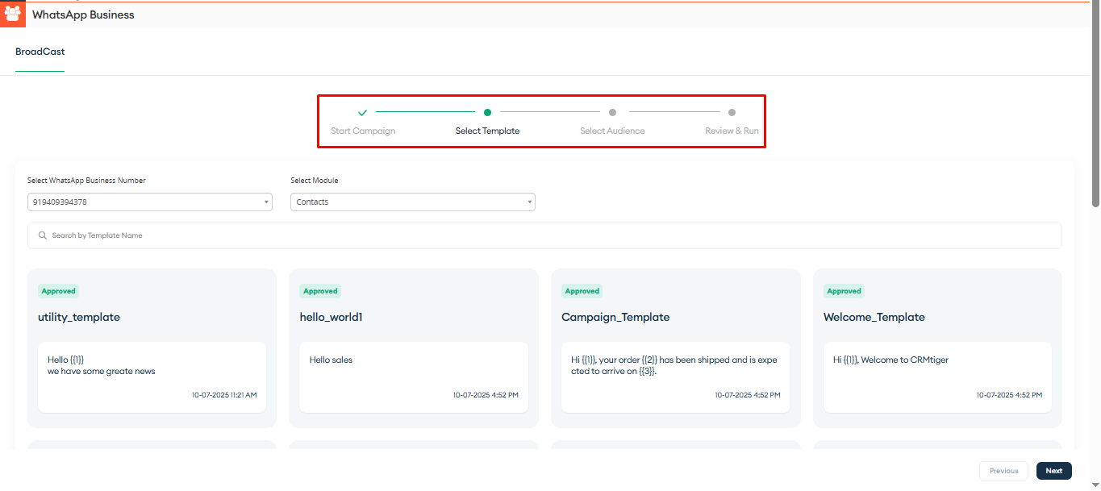Click Approved badge on Campaign_Template

pos(582,291)
